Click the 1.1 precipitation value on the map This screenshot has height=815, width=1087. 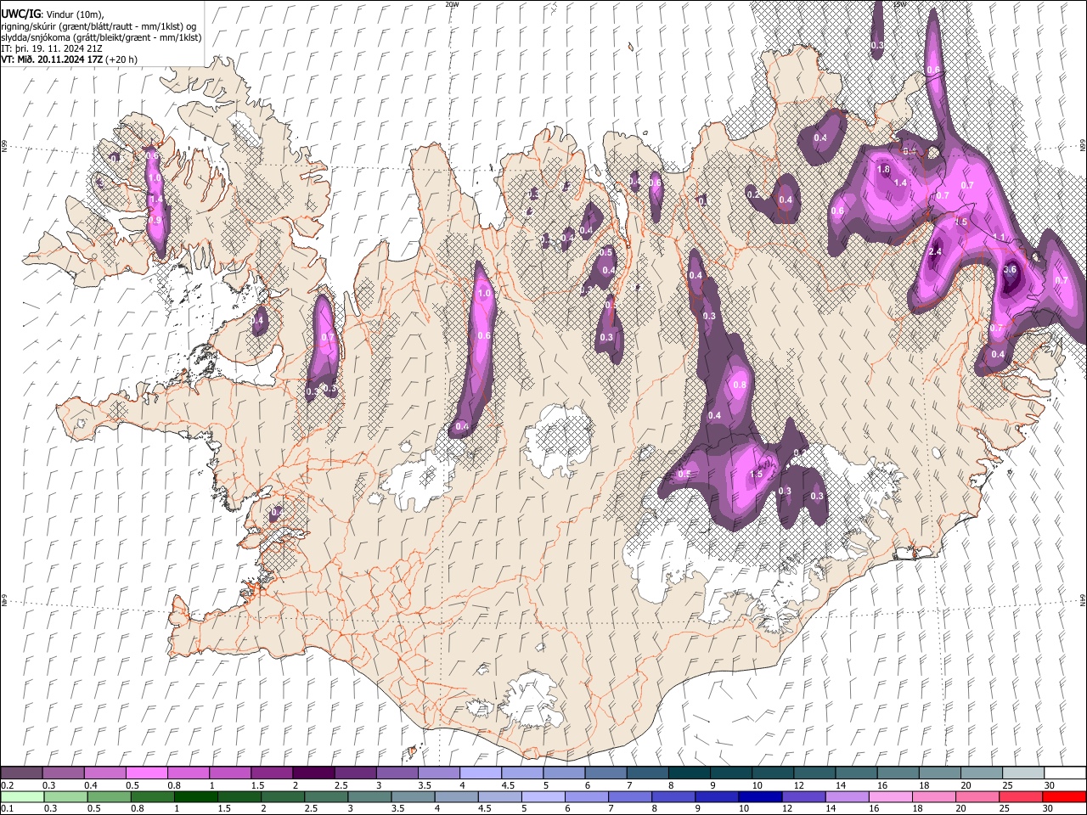pyautogui.click(x=999, y=237)
